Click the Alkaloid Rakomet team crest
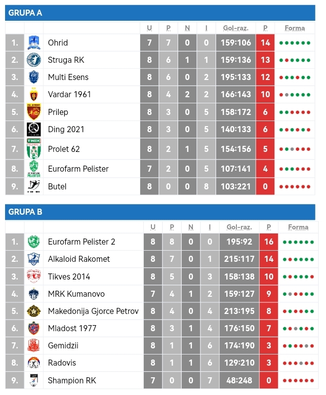326x395 pixels. [33, 259]
